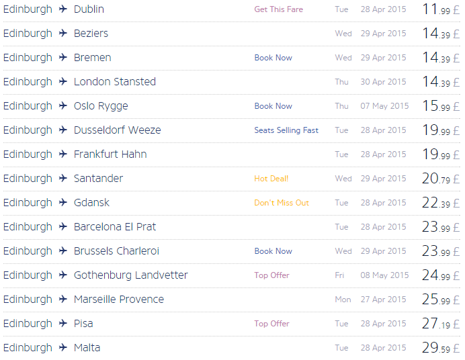465x360 pixels.
Task: Click the plane icon before Santander
Action: point(63,179)
